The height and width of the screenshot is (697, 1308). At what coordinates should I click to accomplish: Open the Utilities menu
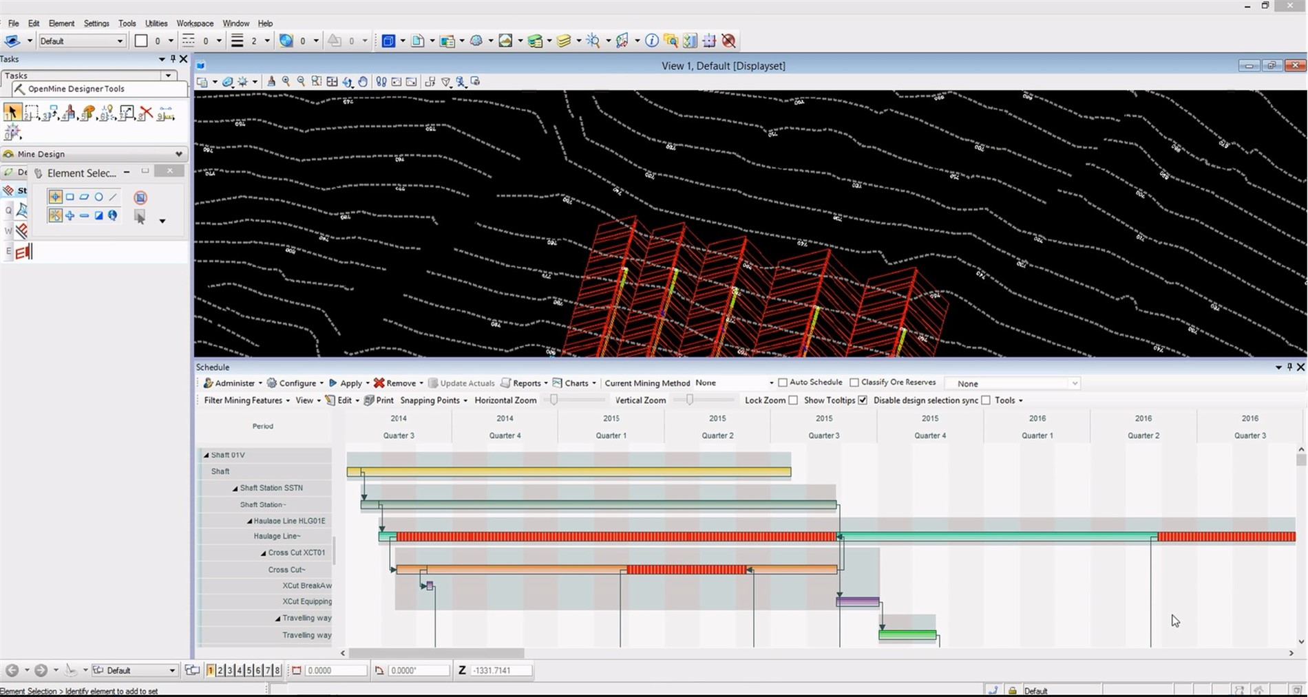pos(156,23)
